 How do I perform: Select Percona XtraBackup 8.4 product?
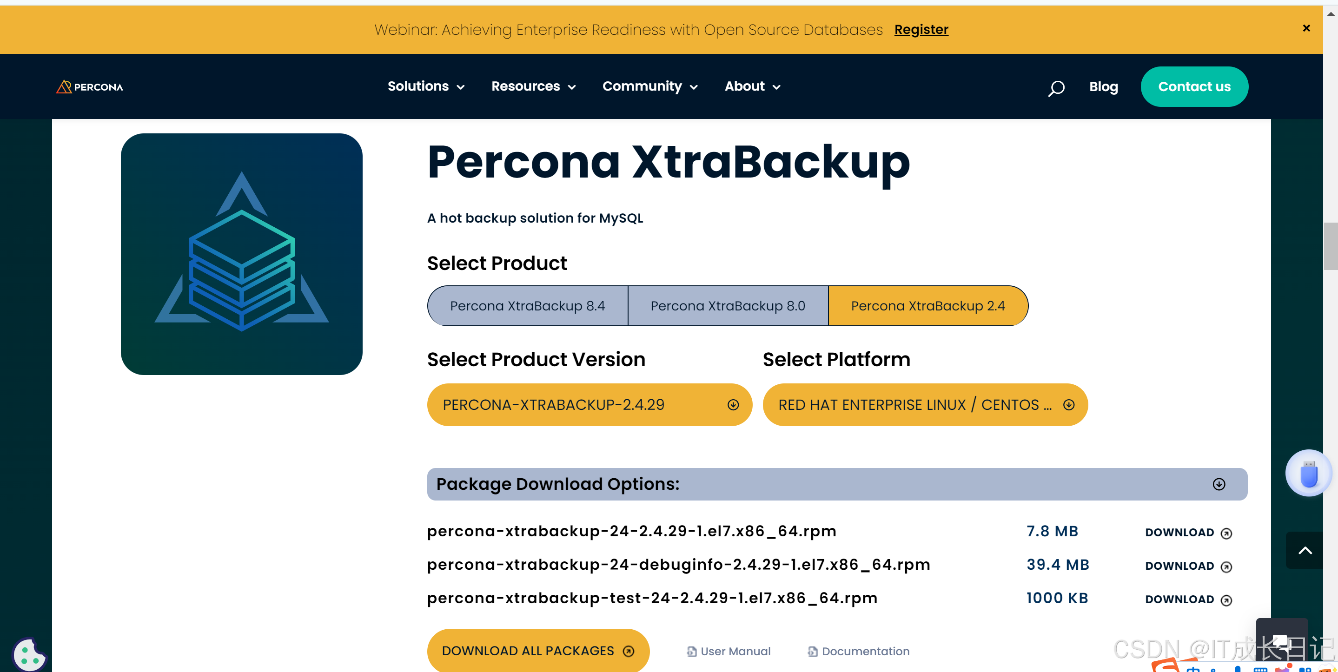coord(527,305)
